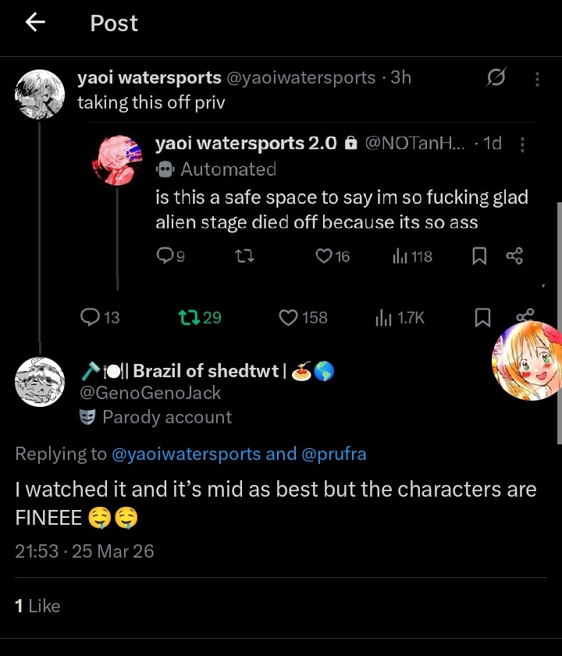Tap the back arrow icon
This screenshot has height=656, width=562.
36,23
